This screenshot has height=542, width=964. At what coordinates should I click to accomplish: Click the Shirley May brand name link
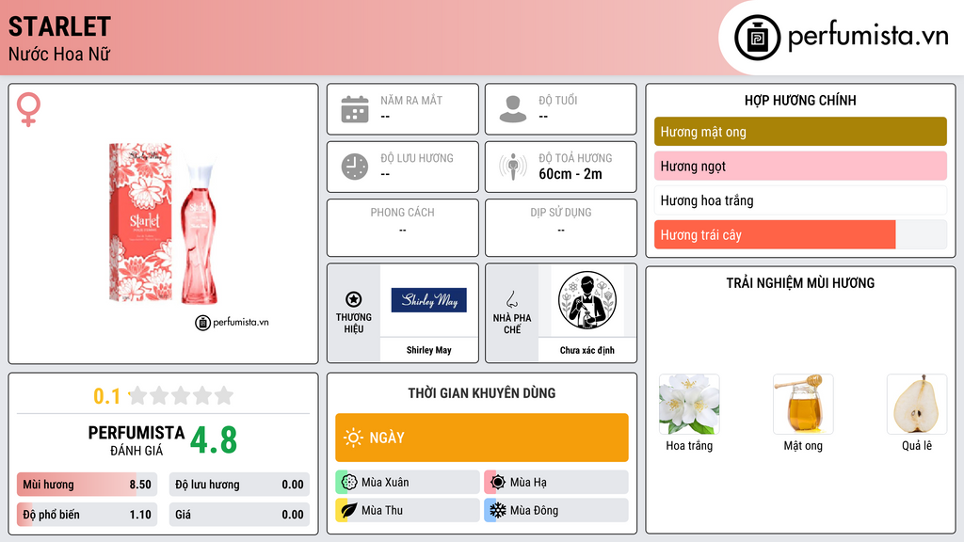point(428,350)
